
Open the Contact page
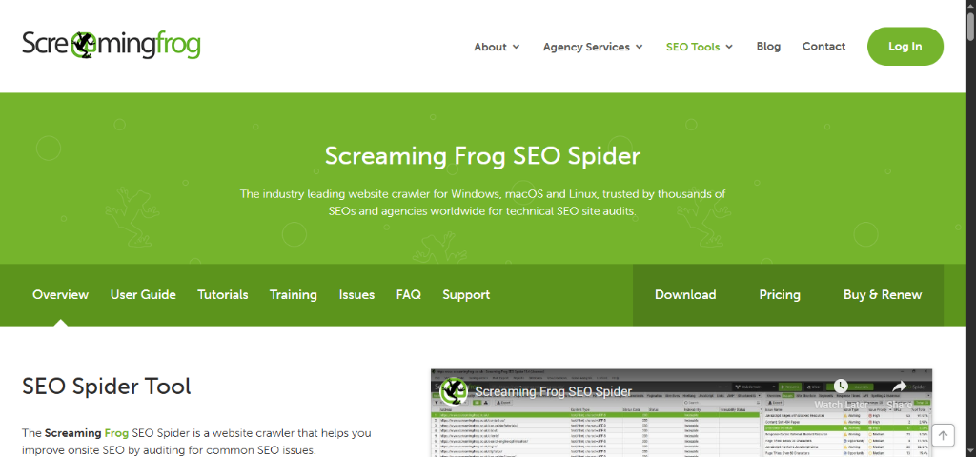point(823,46)
